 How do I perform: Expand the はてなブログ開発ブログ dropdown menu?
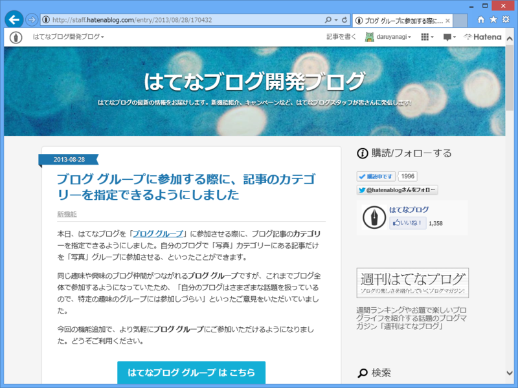[69, 37]
